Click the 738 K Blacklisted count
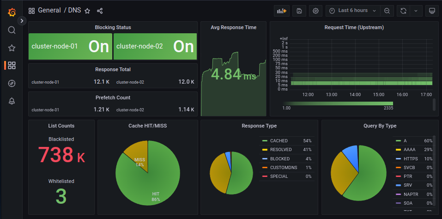442x219 pixels. point(61,155)
